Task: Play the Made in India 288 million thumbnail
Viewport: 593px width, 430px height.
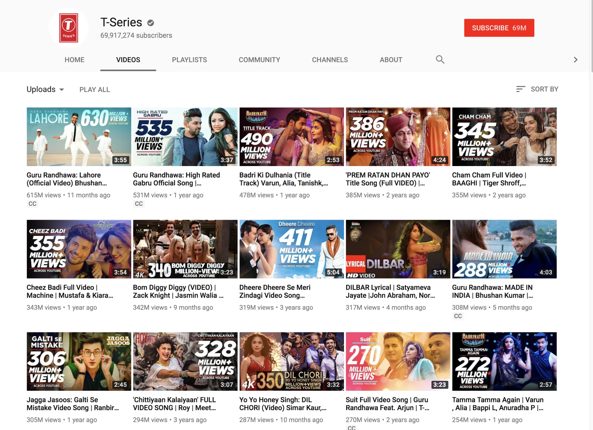Action: pyautogui.click(x=504, y=249)
